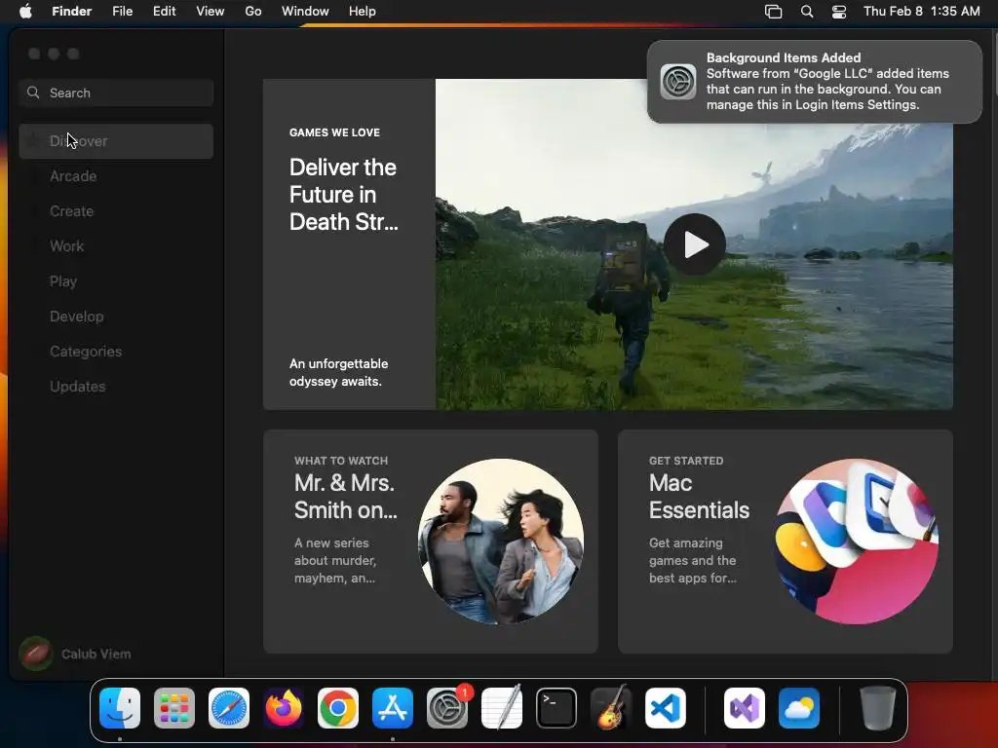This screenshot has width=998, height=748.
Task: Open the Help menu
Action: coord(363,11)
